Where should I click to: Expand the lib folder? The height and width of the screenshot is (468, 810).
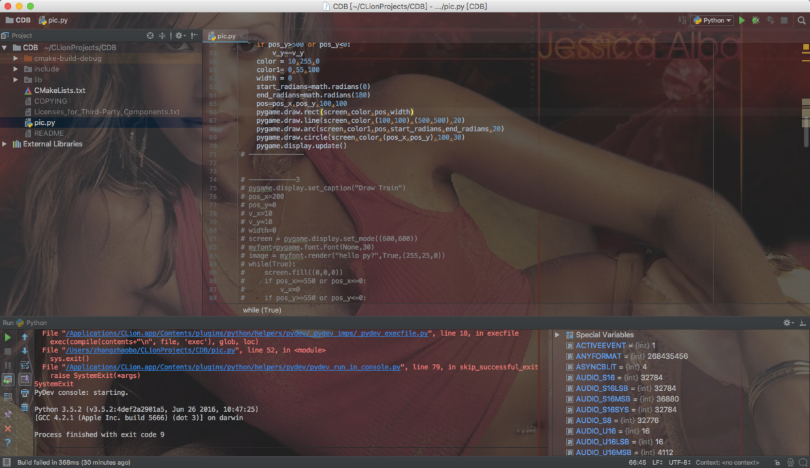tap(16, 80)
